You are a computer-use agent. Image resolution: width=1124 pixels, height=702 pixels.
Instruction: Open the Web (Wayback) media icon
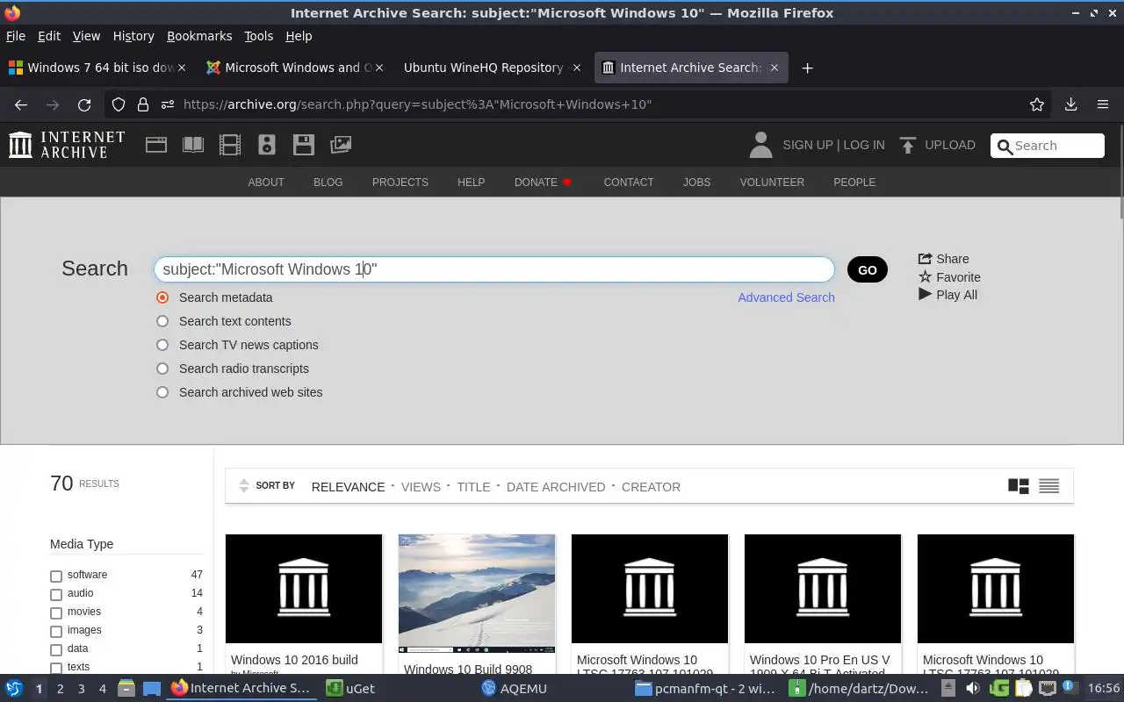[x=156, y=145]
